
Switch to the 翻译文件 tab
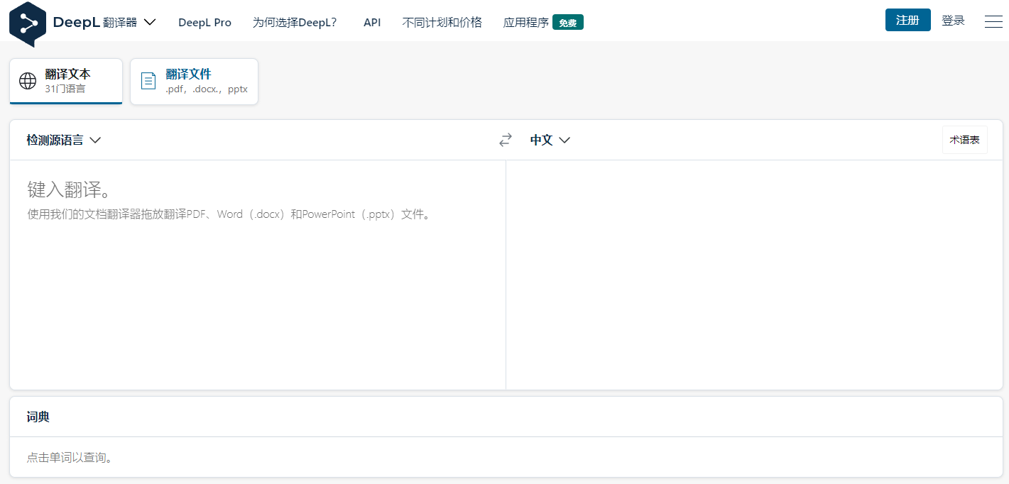click(194, 80)
